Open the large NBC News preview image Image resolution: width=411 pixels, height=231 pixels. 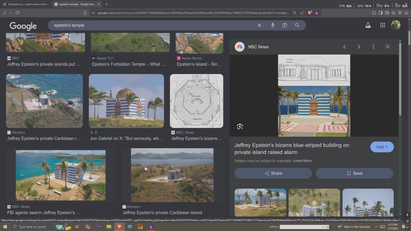[314, 96]
